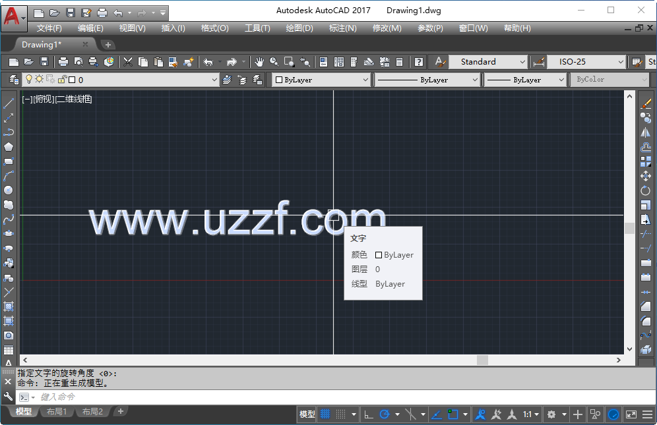657x425 pixels.
Task: Select the Polyline tool
Action: tap(9, 132)
